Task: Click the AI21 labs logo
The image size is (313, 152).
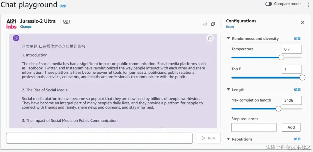Action: pyautogui.click(x=11, y=24)
